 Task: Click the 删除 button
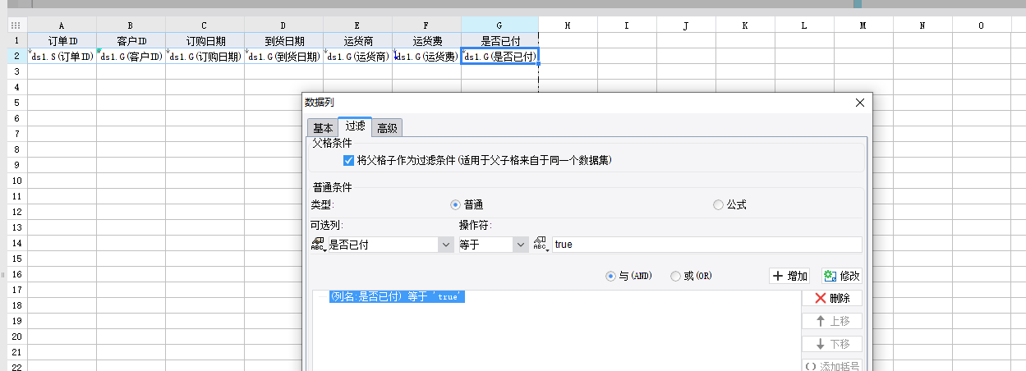pyautogui.click(x=831, y=299)
